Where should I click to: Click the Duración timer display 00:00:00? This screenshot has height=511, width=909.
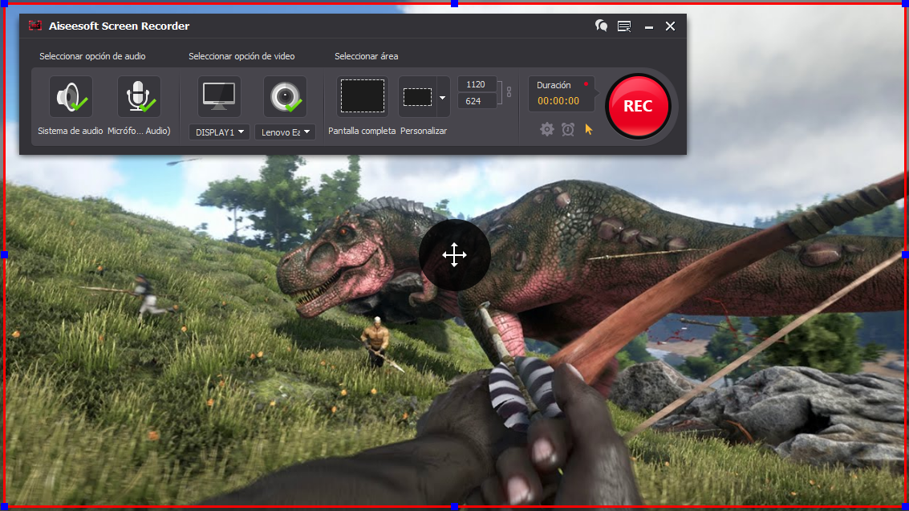(558, 101)
